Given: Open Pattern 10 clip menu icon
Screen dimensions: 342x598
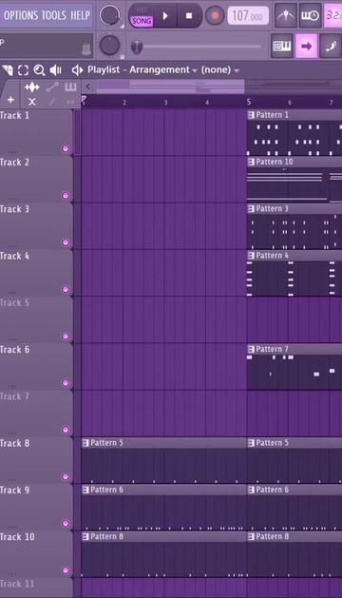Looking at the screenshot, I should pyautogui.click(x=251, y=162).
